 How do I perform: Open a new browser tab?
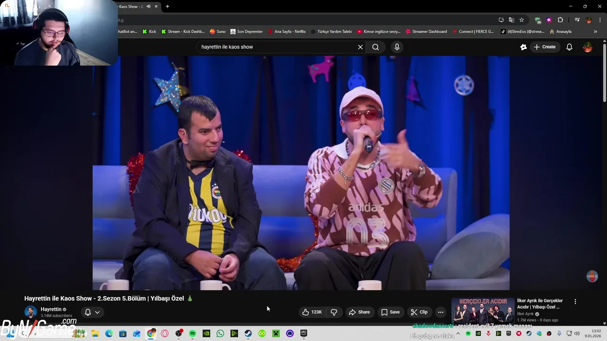167,7
